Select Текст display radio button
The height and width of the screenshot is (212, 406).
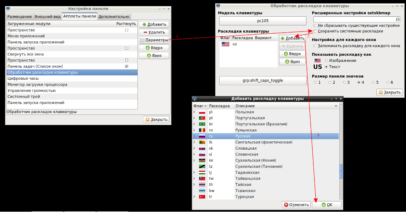pyautogui.click(x=326, y=67)
